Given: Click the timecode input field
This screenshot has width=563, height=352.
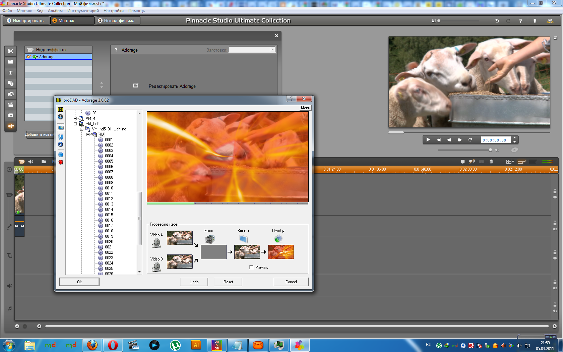Looking at the screenshot, I should (x=496, y=140).
